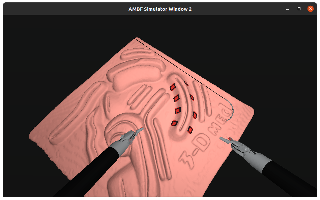Click the topmost red marker in the right row
The image size is (320, 200).
coord(186,83)
